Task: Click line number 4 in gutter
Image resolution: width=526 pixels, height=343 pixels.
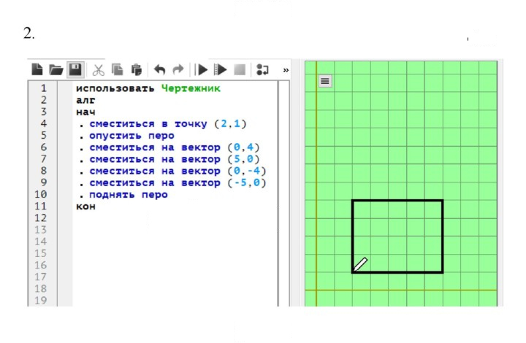Action: tap(44, 123)
